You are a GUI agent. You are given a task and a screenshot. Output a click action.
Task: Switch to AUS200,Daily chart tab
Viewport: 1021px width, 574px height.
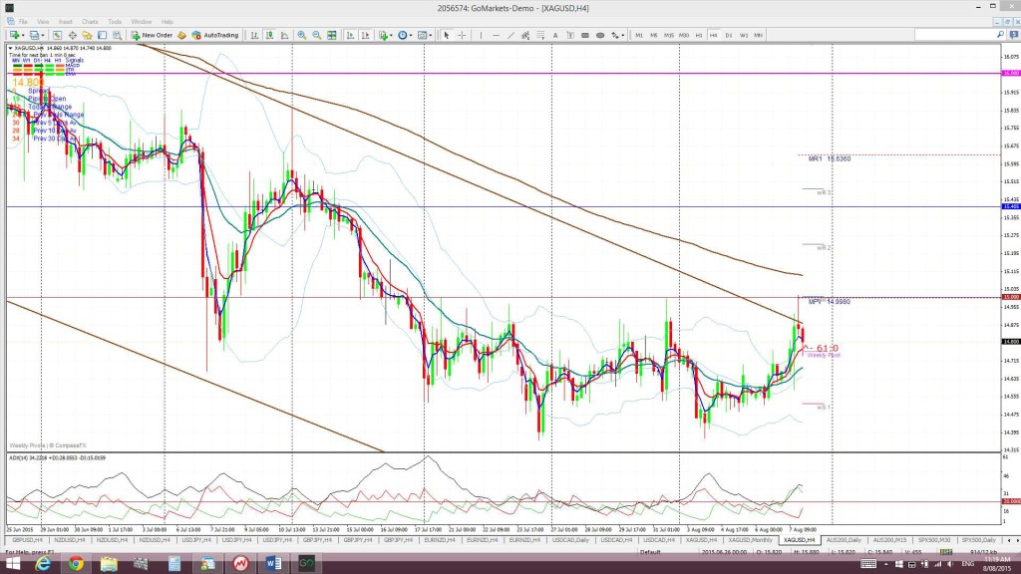844,540
